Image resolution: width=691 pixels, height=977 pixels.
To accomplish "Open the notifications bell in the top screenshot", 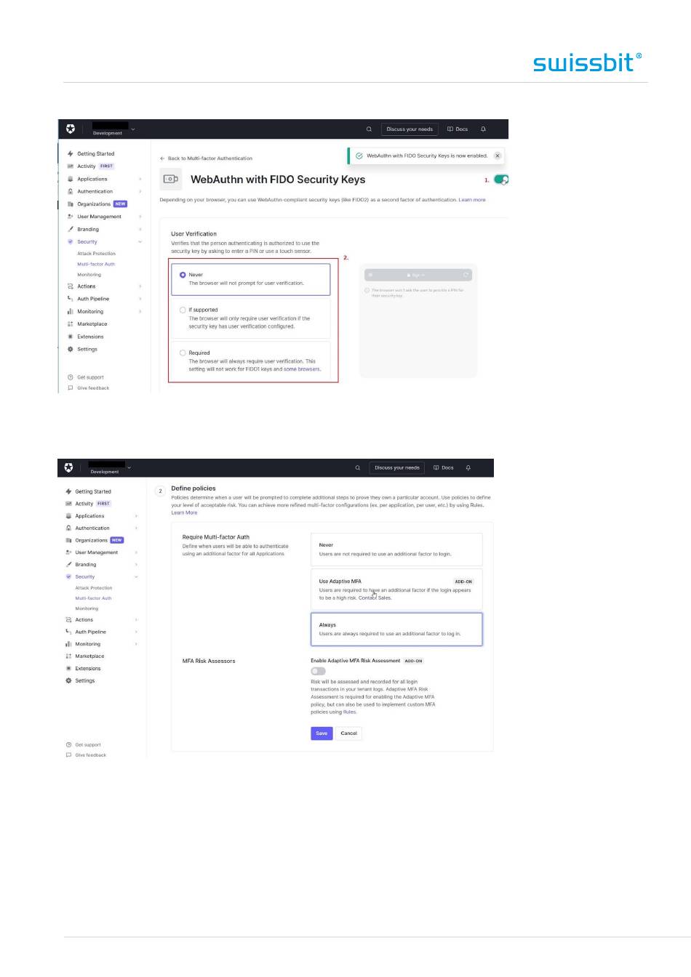I will coord(483,129).
